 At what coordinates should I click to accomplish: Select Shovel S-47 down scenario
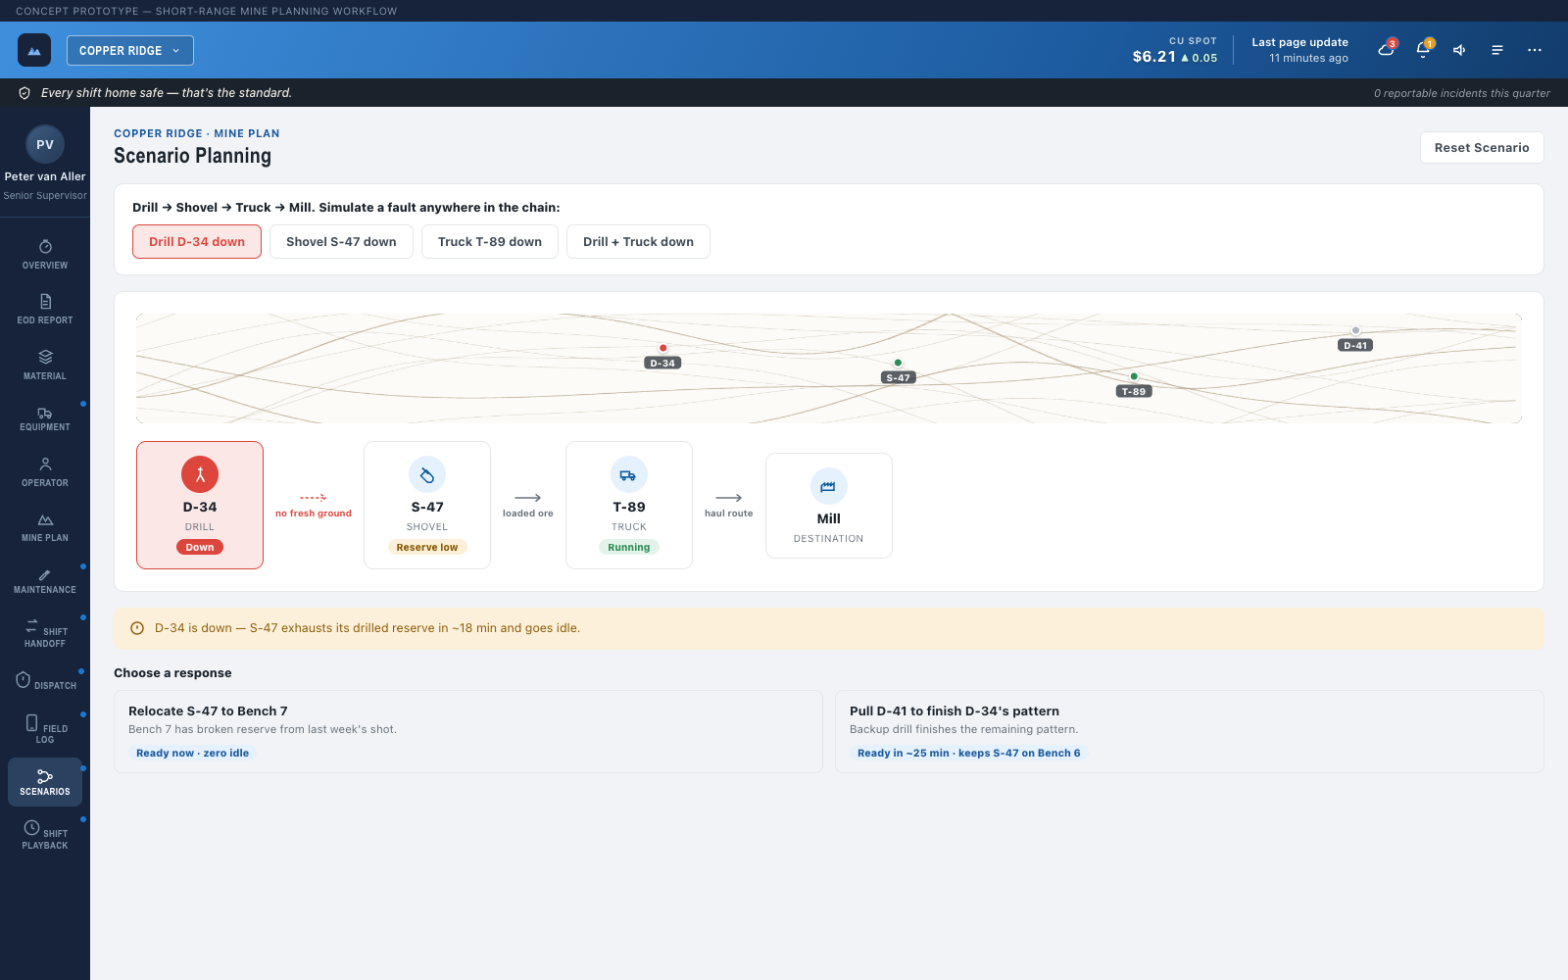pos(341,242)
